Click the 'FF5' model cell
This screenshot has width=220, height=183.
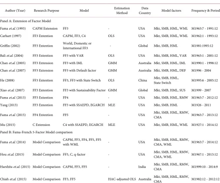tap(66, 115)
